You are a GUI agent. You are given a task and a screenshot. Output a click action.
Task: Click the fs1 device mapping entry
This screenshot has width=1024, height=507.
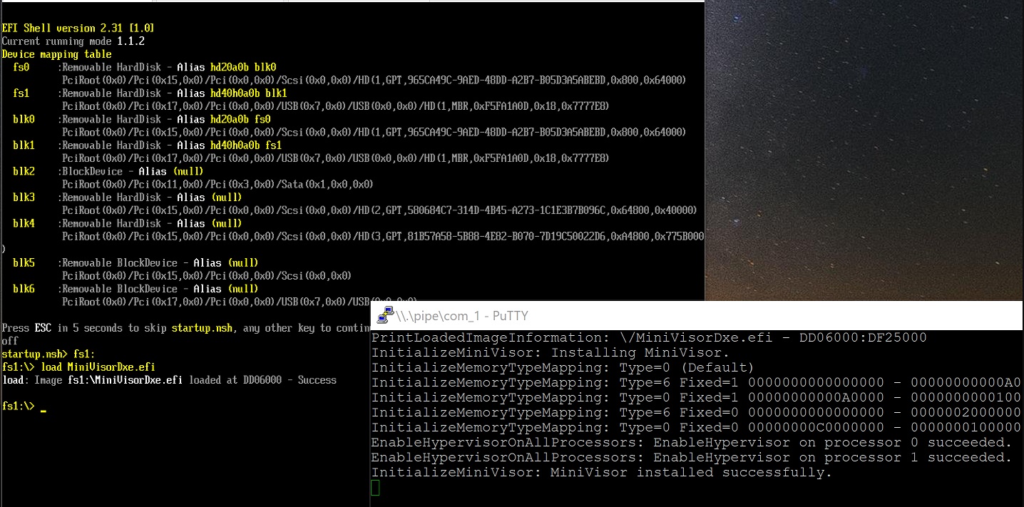click(21, 93)
